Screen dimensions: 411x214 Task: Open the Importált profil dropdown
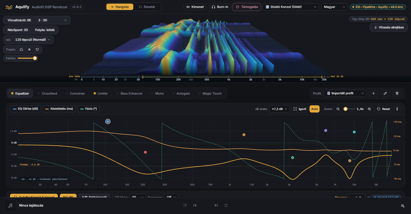(x=345, y=93)
